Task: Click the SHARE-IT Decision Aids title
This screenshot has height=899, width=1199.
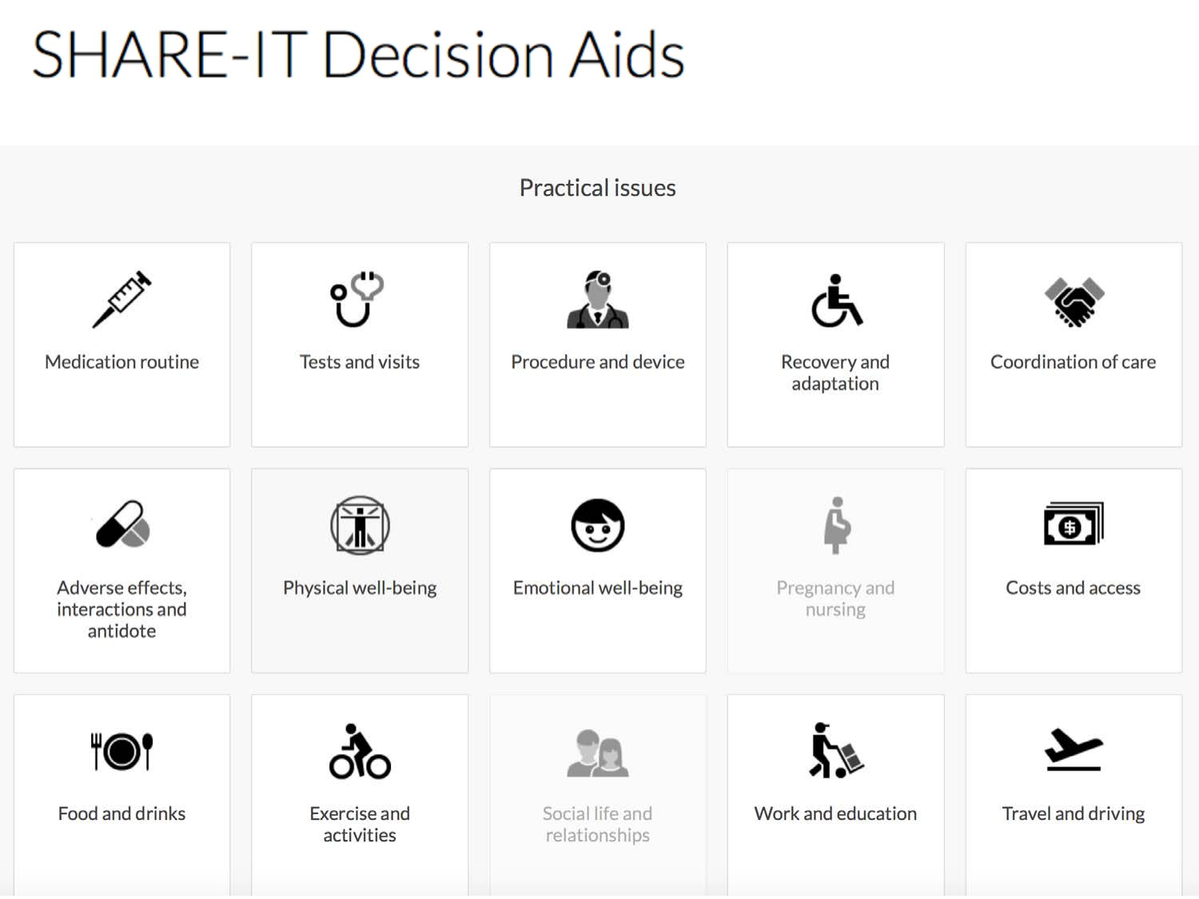Action: (x=358, y=55)
